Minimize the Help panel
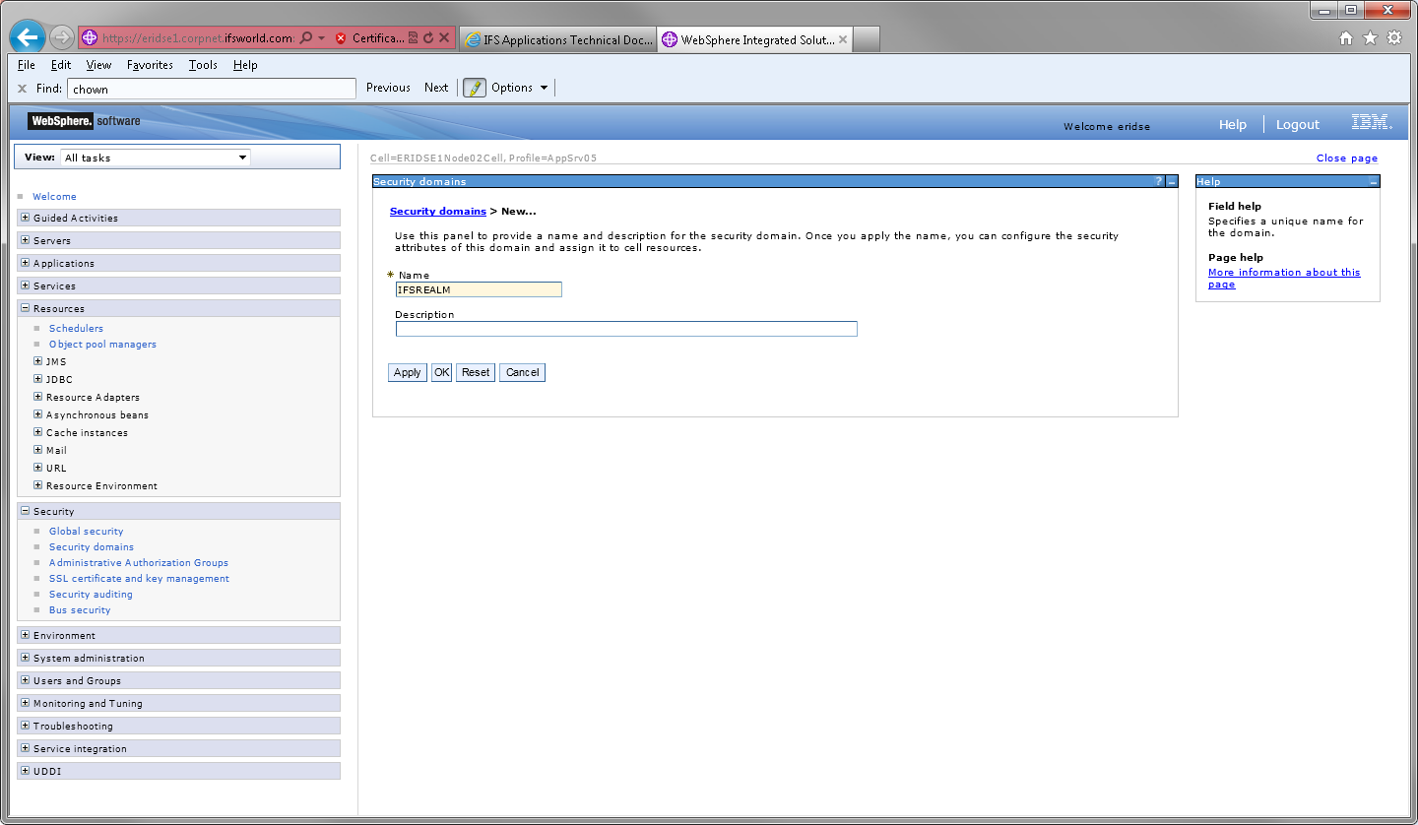Viewport: 1418px width, 825px height. [x=1373, y=182]
